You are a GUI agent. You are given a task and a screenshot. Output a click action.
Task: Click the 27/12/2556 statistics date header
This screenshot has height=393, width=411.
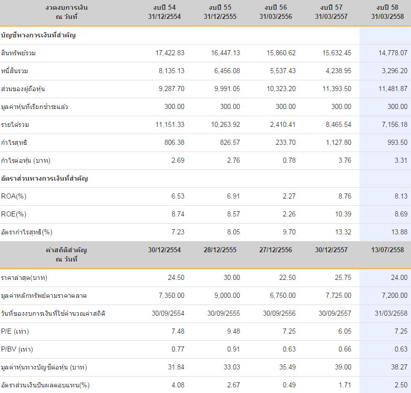point(276,250)
